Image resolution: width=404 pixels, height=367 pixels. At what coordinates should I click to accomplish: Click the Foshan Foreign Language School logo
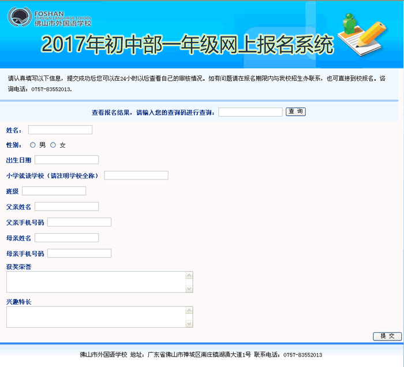(50, 18)
